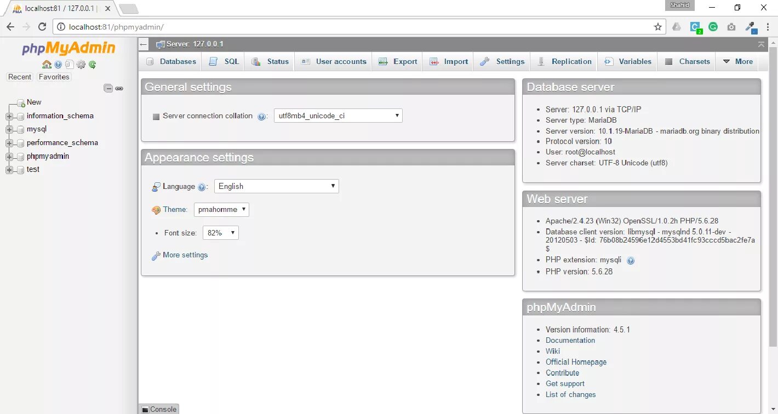
Task: Open the Google Drive extension icon
Action: coord(677,27)
